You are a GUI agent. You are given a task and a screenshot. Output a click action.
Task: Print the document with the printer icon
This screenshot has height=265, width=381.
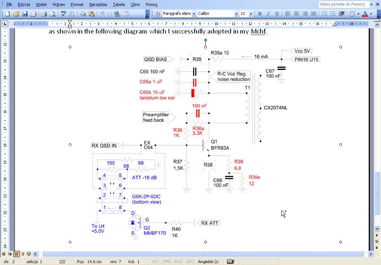pyautogui.click(x=44, y=14)
